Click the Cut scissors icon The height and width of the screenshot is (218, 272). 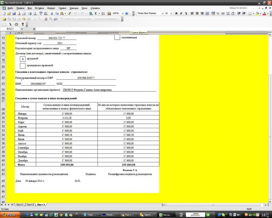point(52,13)
